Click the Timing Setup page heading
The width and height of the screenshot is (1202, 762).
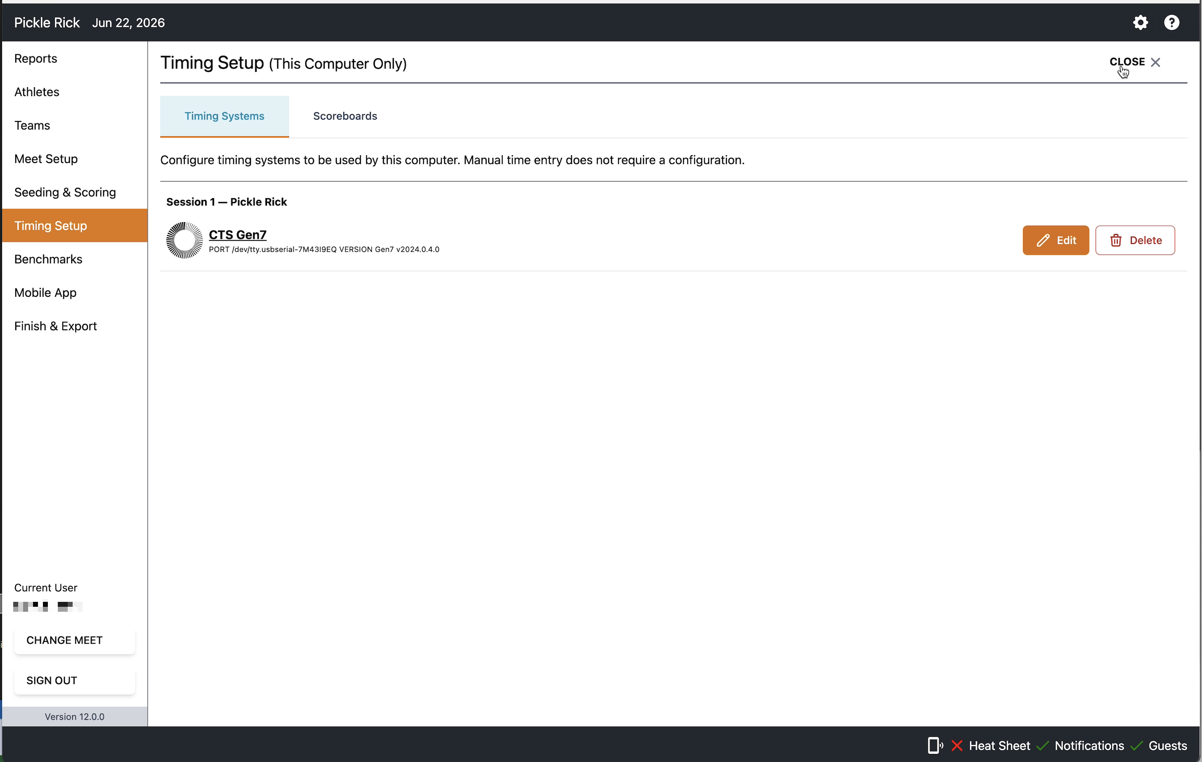coord(284,64)
